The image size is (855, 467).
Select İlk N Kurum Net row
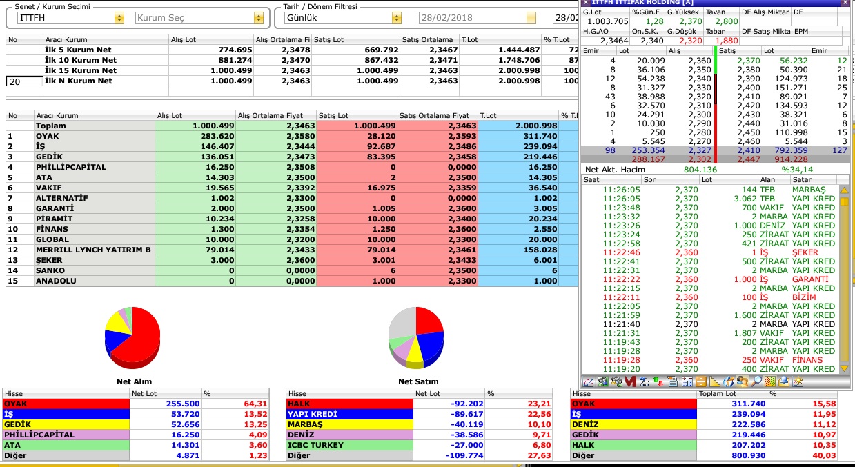293,81
